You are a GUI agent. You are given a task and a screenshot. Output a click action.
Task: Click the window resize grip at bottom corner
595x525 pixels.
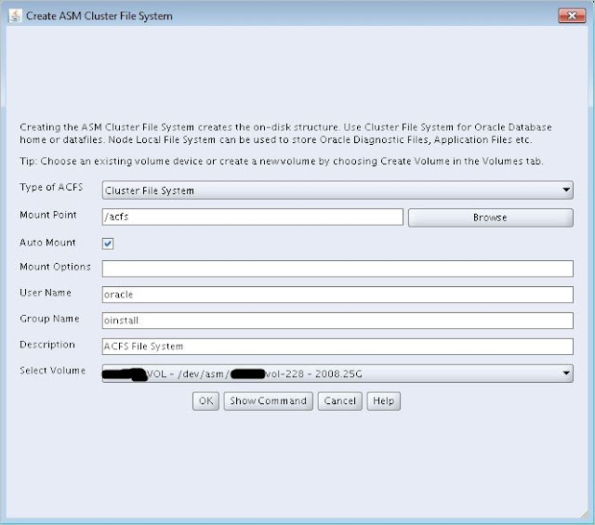point(584,515)
